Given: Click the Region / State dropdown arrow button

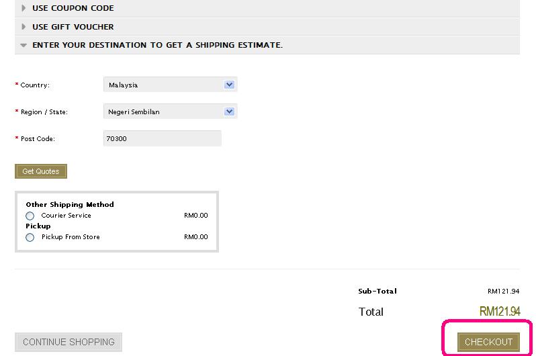Looking at the screenshot, I should click(229, 112).
